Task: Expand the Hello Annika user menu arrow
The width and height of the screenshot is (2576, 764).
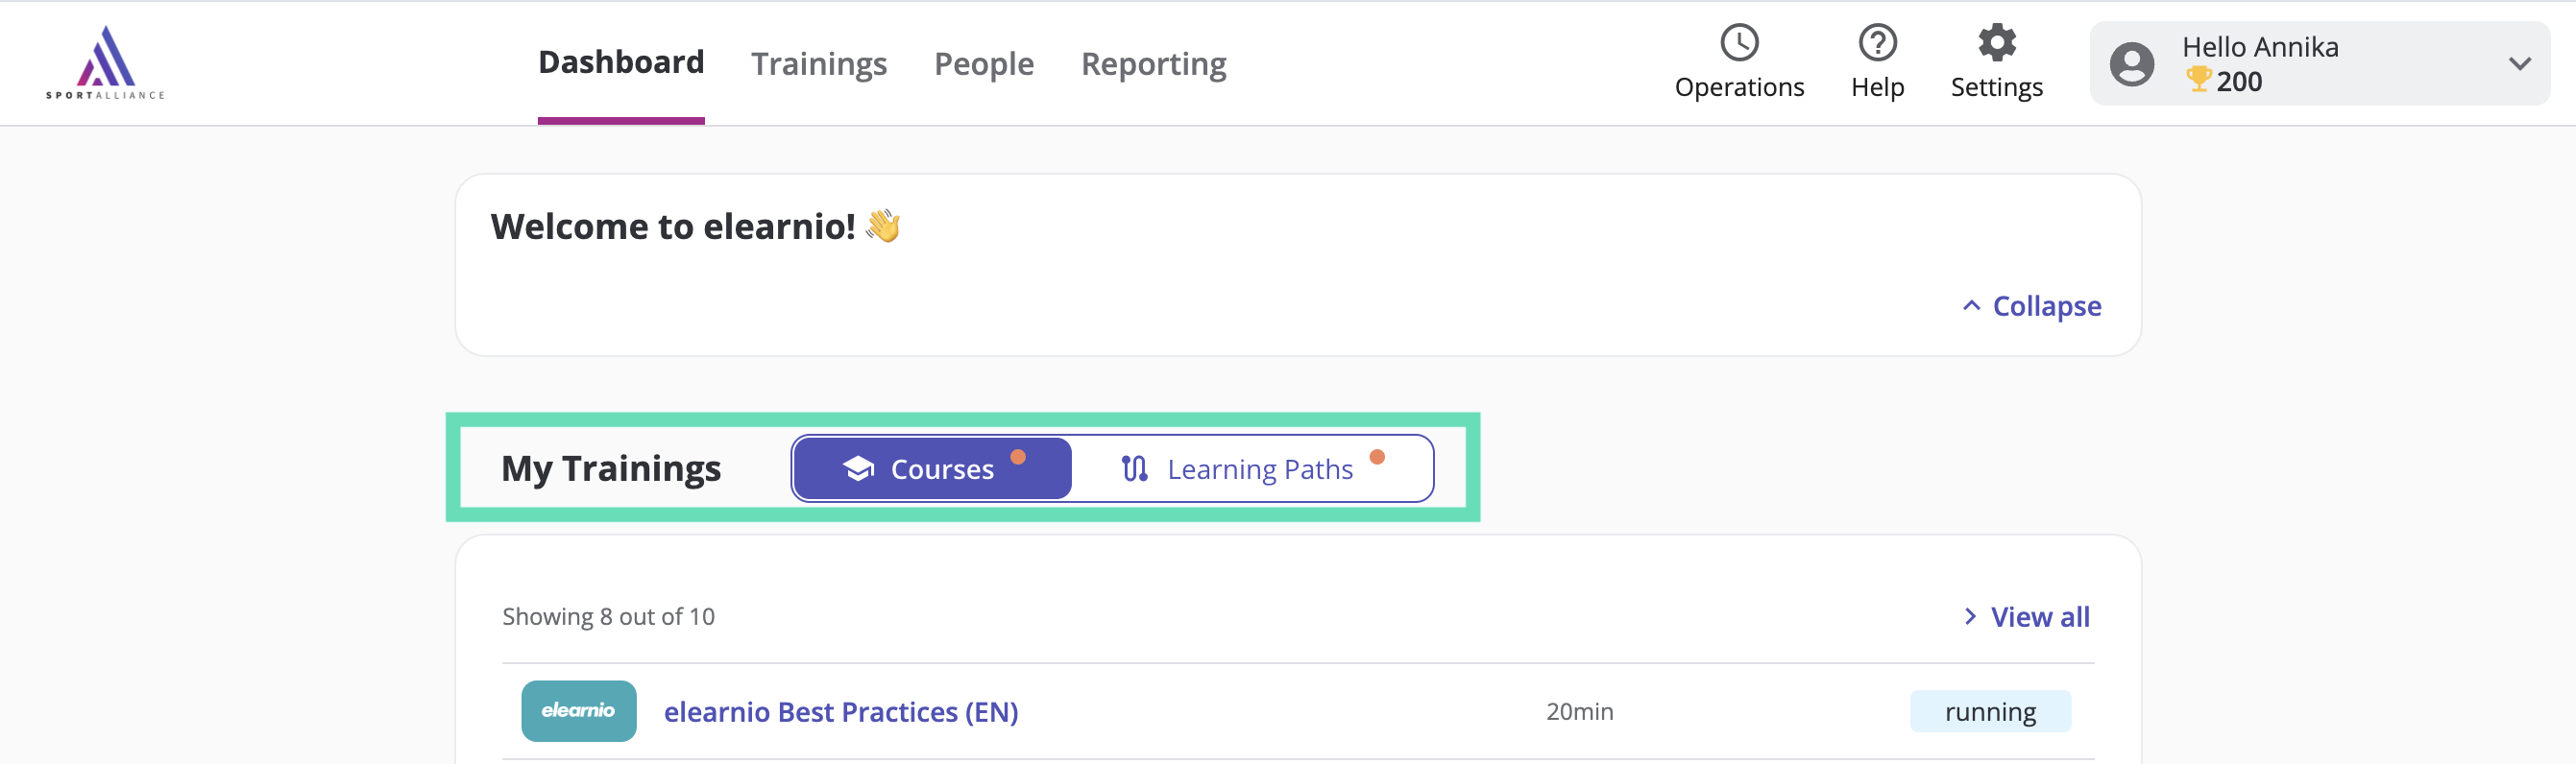Action: coord(2519,64)
